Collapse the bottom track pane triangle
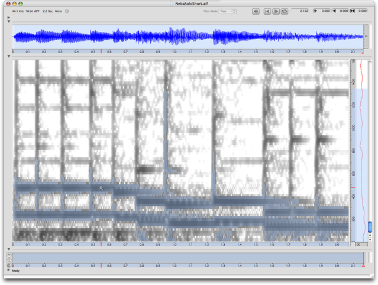The width and height of the screenshot is (378, 285). 8,249
